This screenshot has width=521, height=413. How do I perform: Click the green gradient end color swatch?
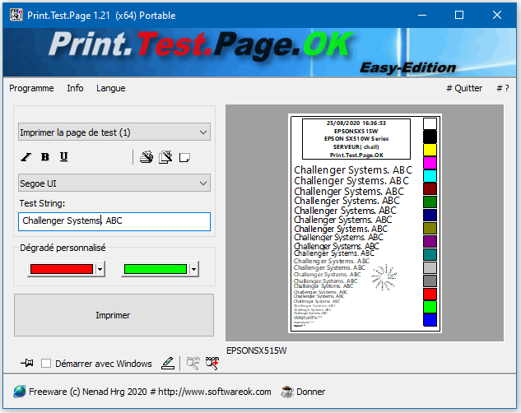point(156,269)
